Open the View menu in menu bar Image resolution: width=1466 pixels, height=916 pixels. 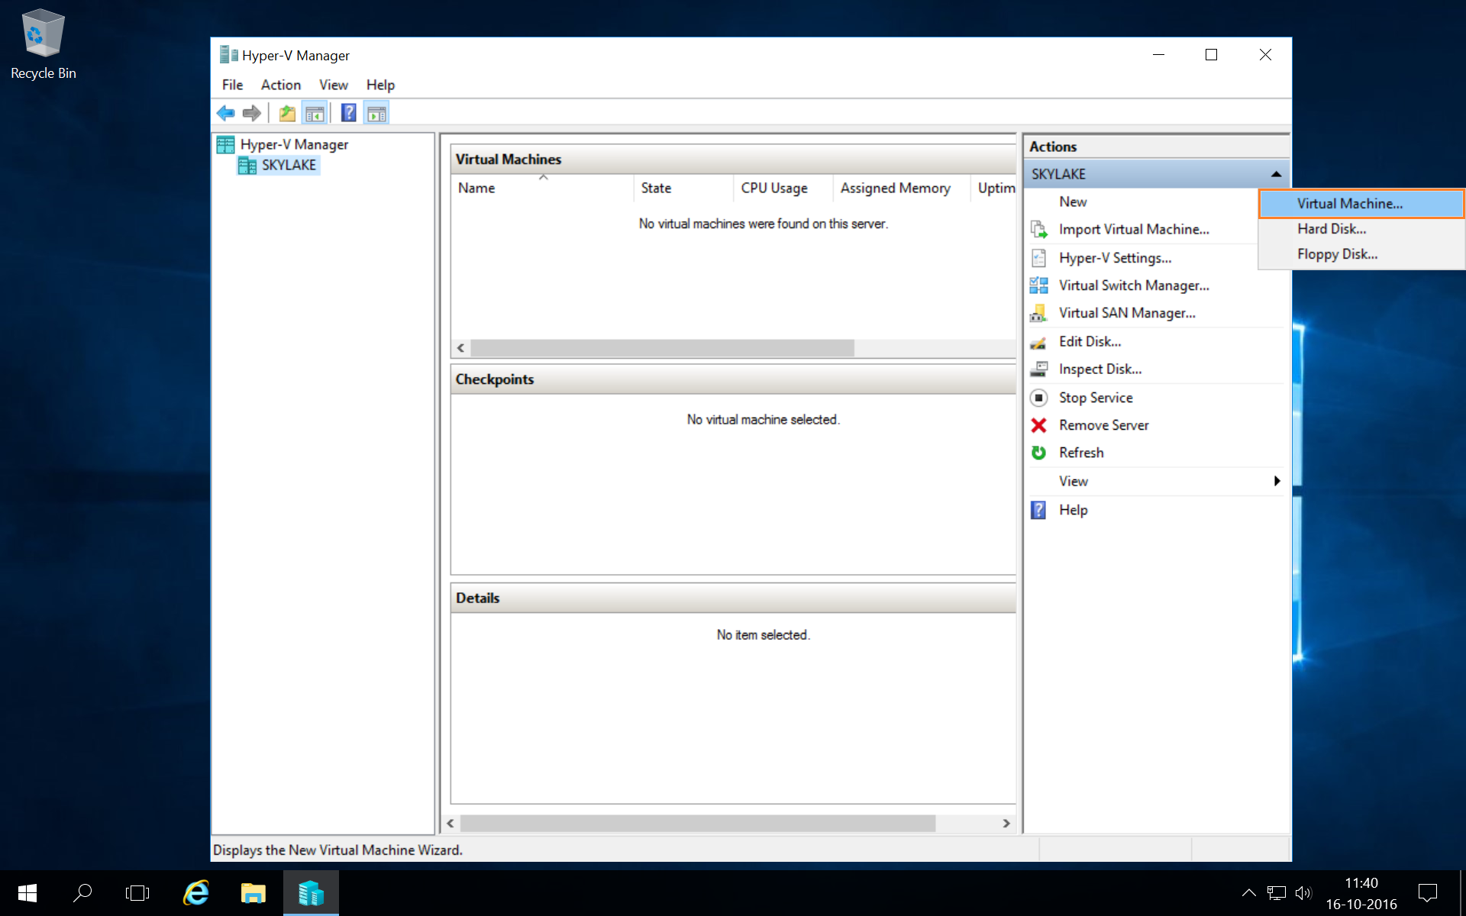click(334, 85)
